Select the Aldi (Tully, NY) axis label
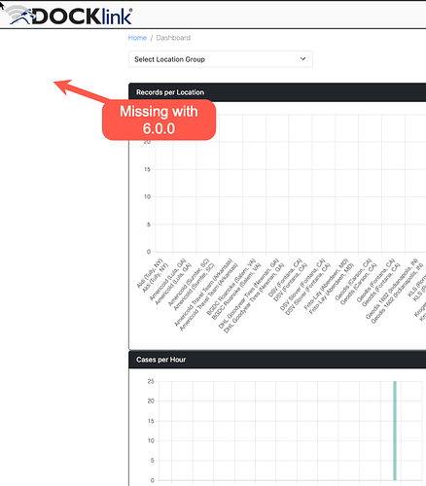The width and height of the screenshot is (426, 486). click(153, 275)
